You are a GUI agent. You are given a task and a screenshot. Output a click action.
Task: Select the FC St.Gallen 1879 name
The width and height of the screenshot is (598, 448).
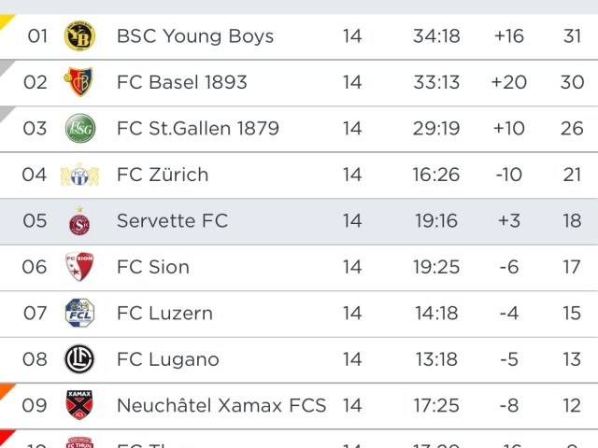tap(197, 128)
